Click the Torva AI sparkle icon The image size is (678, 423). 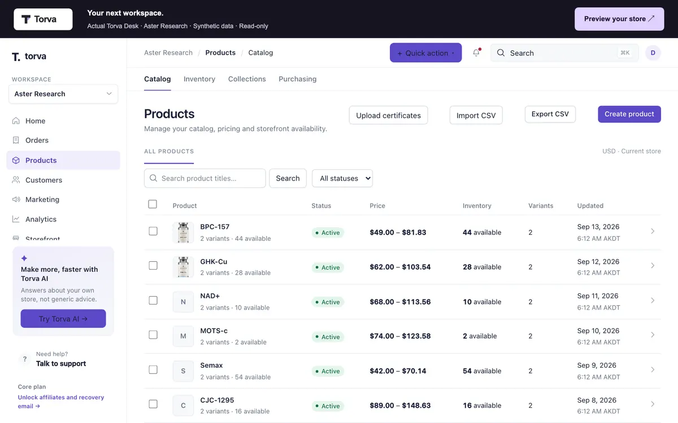[x=24, y=258]
